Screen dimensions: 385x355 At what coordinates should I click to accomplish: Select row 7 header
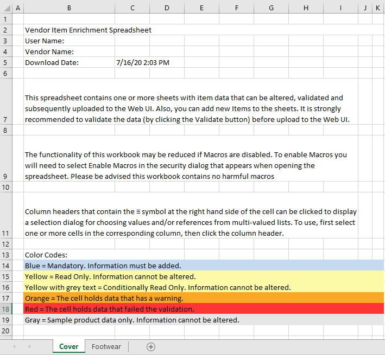pyautogui.click(x=6, y=101)
